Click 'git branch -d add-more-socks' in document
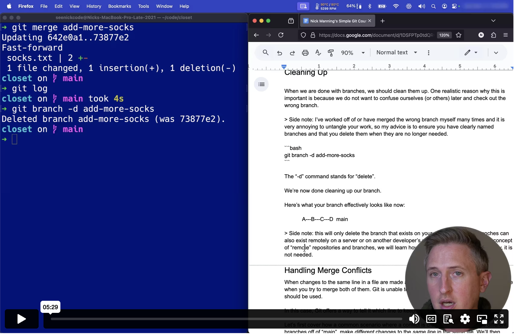This screenshot has height=334, width=514. (320, 156)
